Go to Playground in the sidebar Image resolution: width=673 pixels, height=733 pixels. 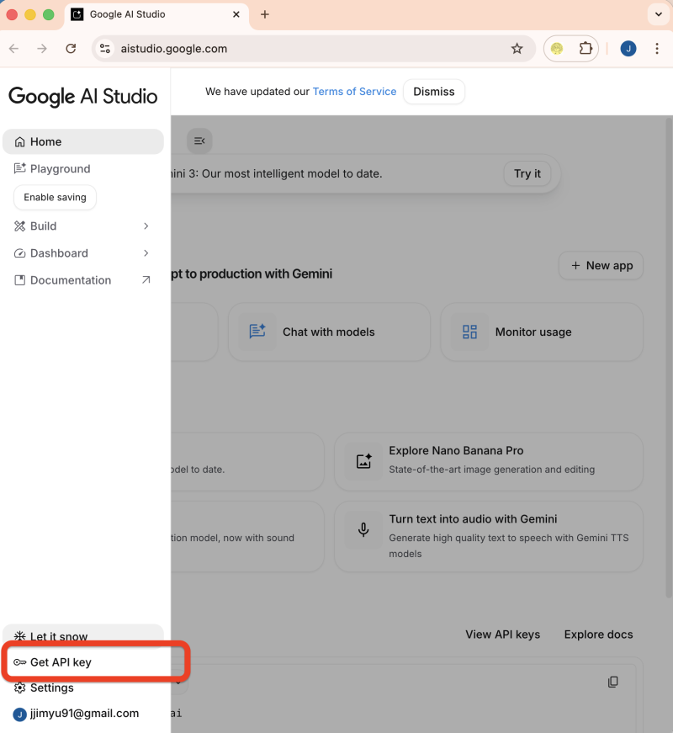pos(60,169)
